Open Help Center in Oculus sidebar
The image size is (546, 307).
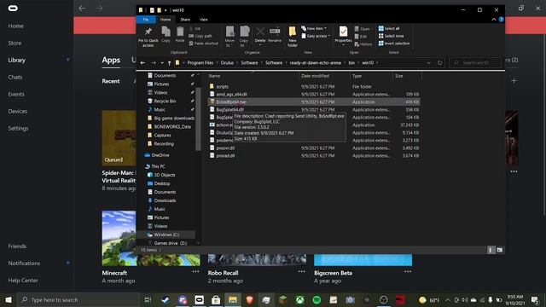[x=23, y=281]
